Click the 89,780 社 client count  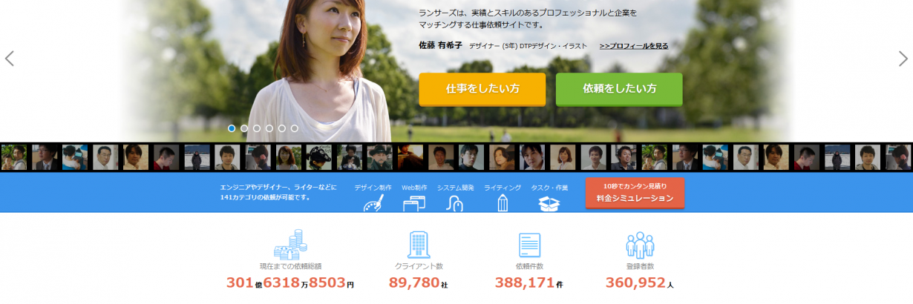point(419,282)
